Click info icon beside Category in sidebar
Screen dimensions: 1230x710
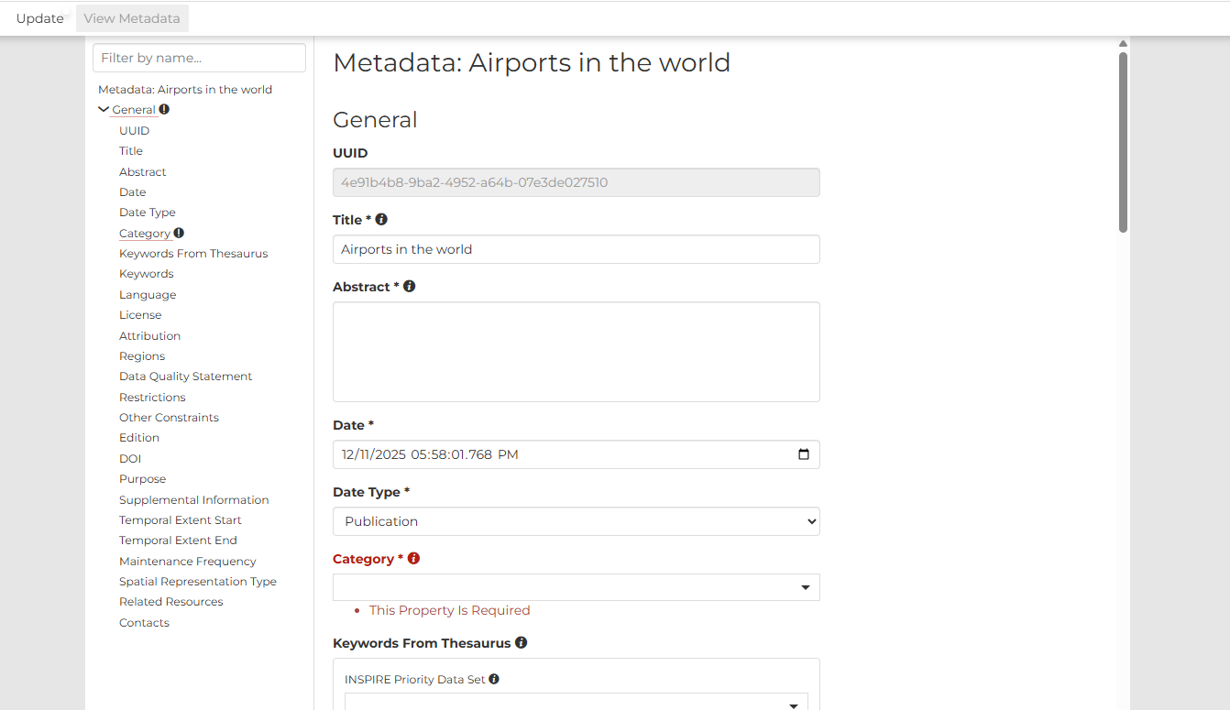tap(179, 233)
